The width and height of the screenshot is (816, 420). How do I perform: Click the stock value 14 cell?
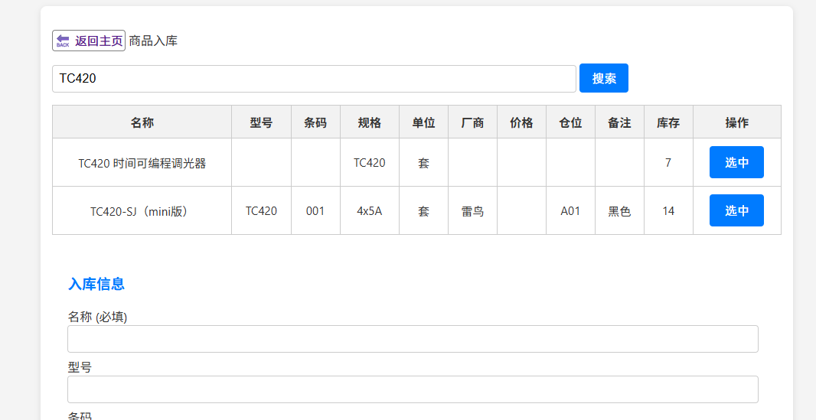point(668,211)
